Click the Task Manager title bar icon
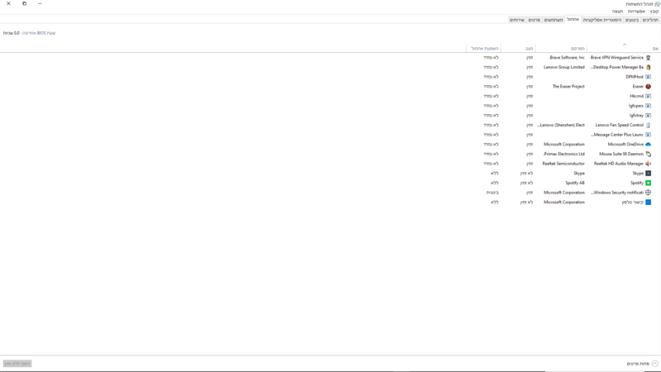Image resolution: width=661 pixels, height=372 pixels. (657, 4)
